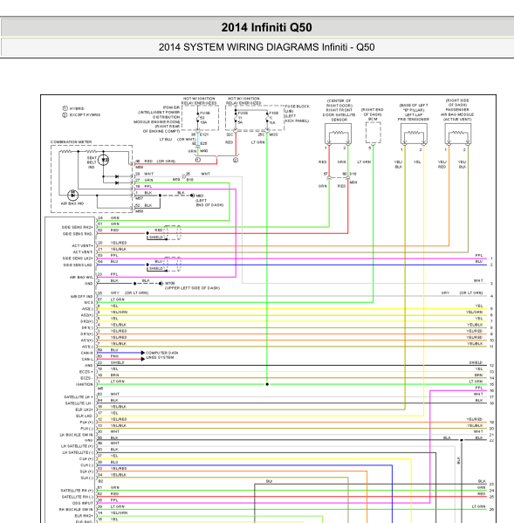Click the splice dot on ignition LT GRN wire
Screen dimensions: 514x523
click(267, 384)
